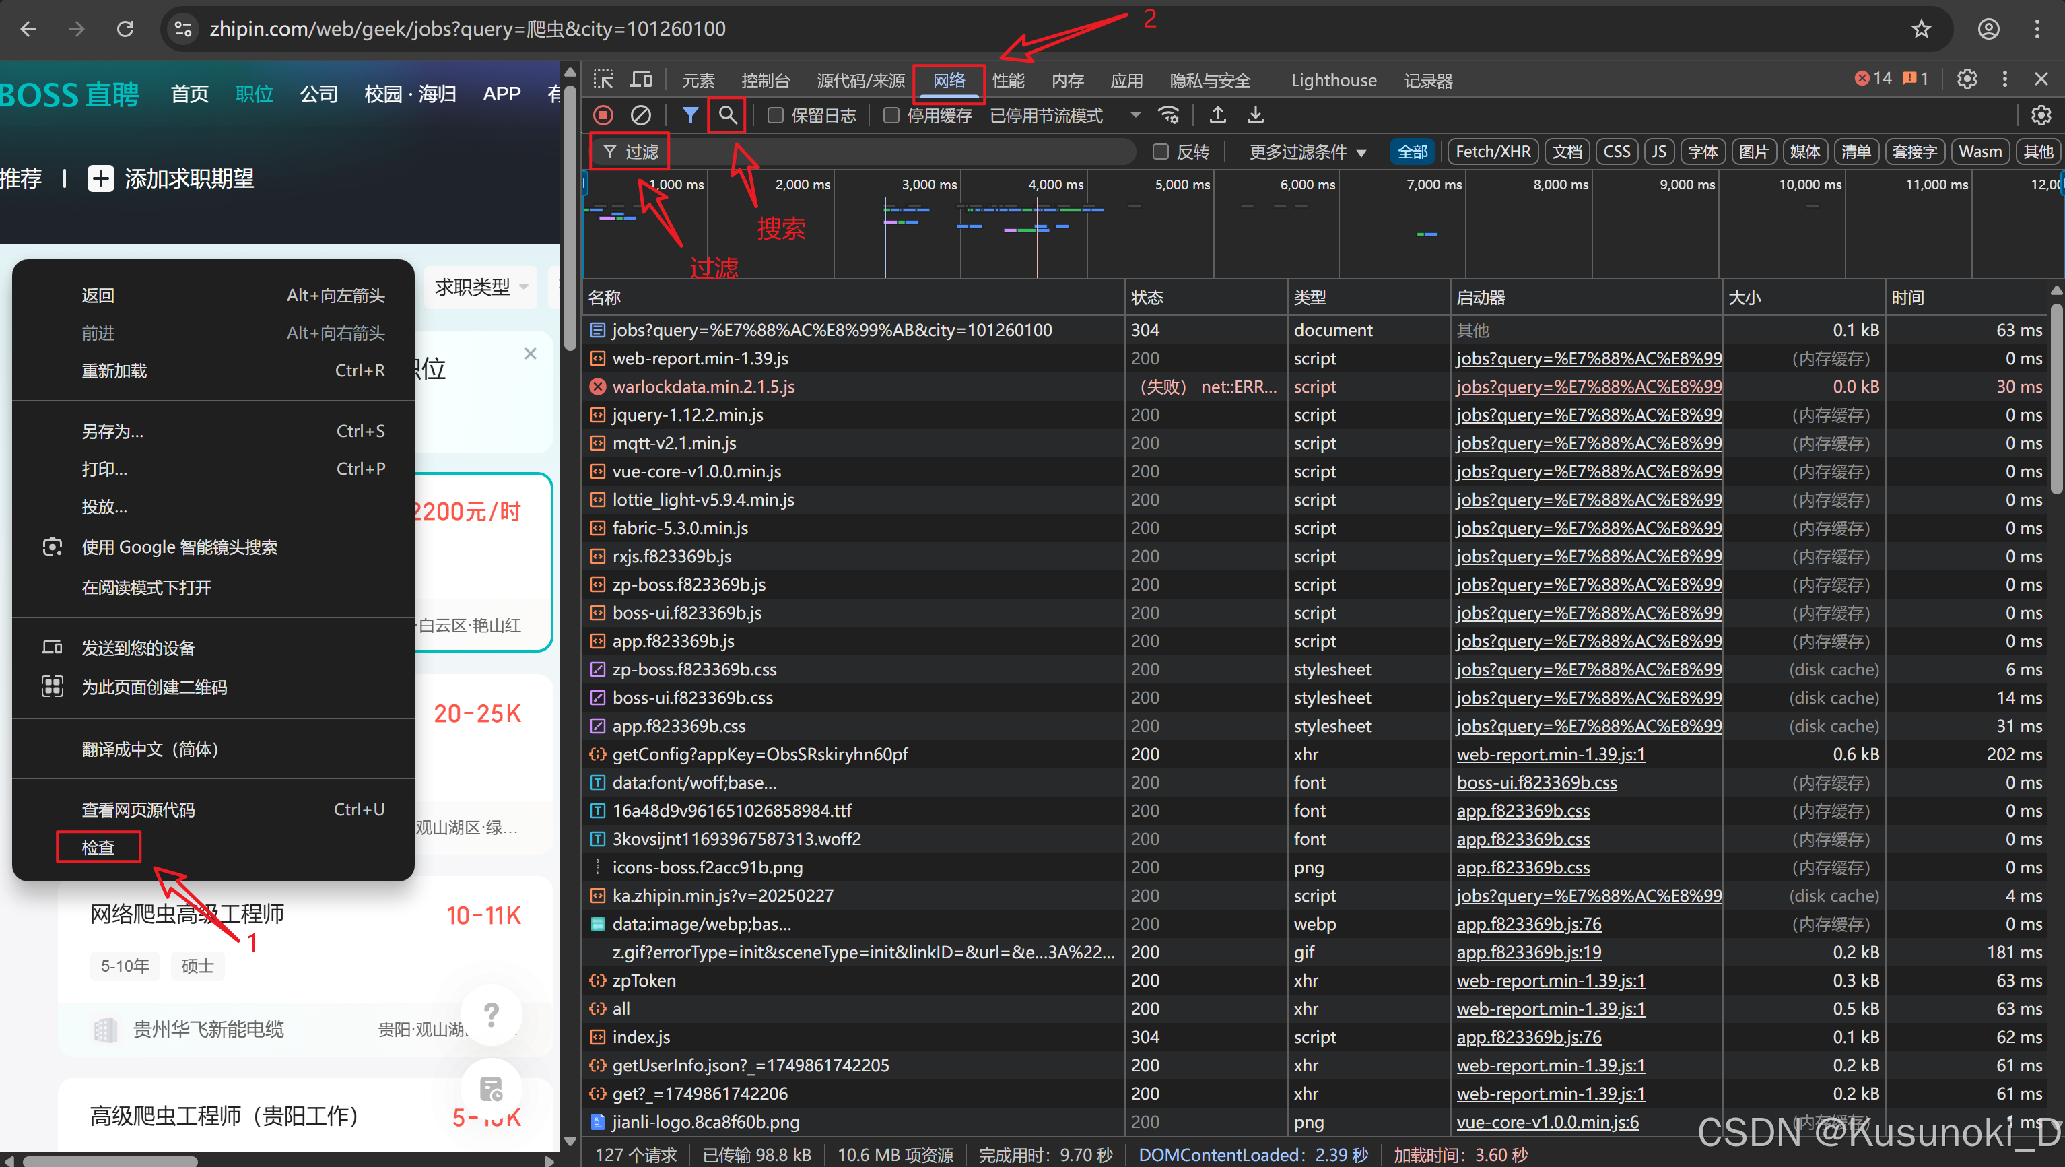Select 检查 in the context menu
2065x1167 pixels.
pos(98,847)
